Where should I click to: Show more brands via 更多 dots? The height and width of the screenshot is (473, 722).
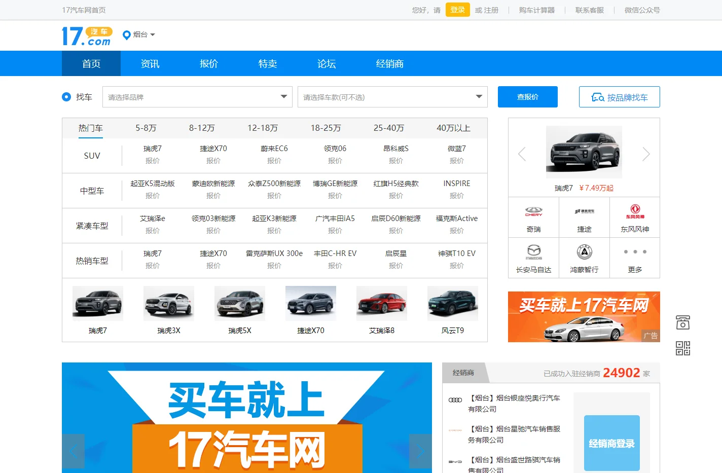[635, 251]
